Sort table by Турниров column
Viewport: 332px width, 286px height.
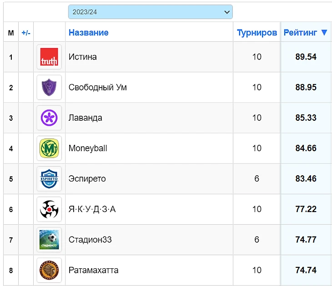pos(257,33)
